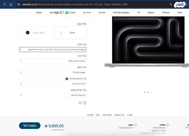Click the browser zoom magnifier icon
The height and width of the screenshot is (136, 189).
click(x=171, y=4)
